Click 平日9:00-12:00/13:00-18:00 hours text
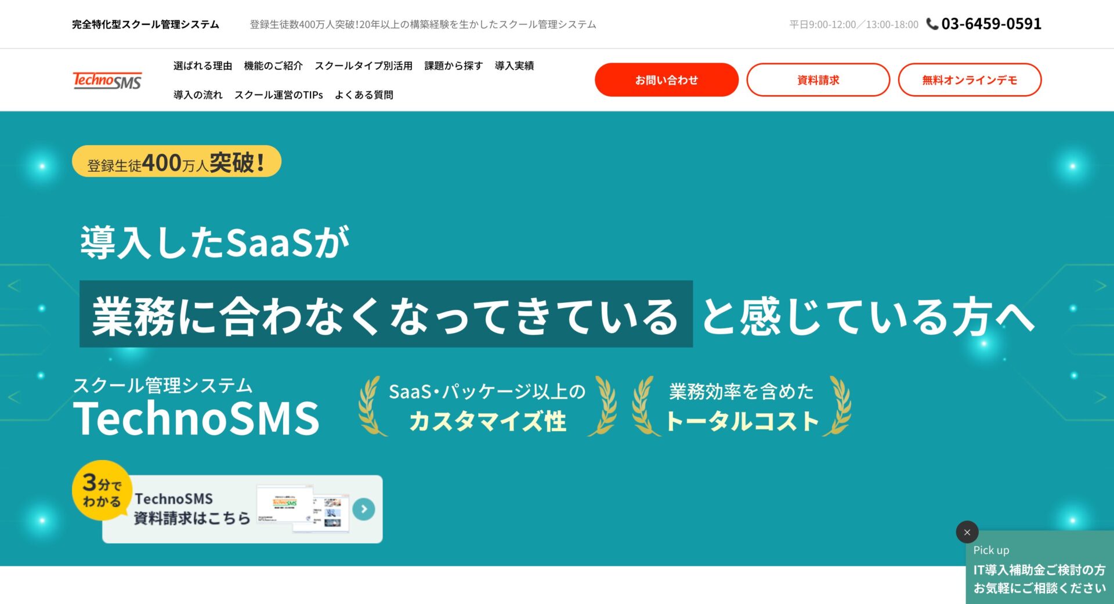 [x=853, y=24]
